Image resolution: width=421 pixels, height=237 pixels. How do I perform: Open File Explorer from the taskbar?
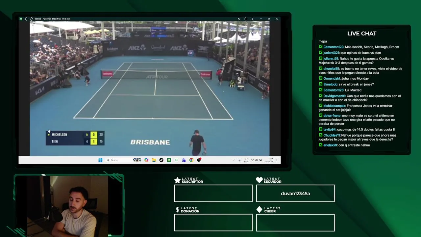[154, 160]
